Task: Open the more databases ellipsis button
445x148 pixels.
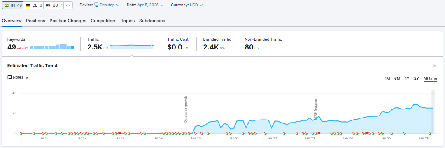Action: click(68, 5)
